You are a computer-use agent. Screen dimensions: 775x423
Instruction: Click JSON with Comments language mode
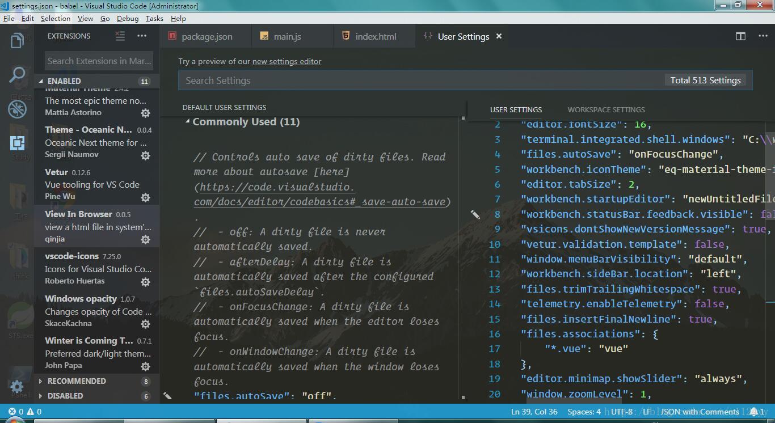pyautogui.click(x=700, y=412)
